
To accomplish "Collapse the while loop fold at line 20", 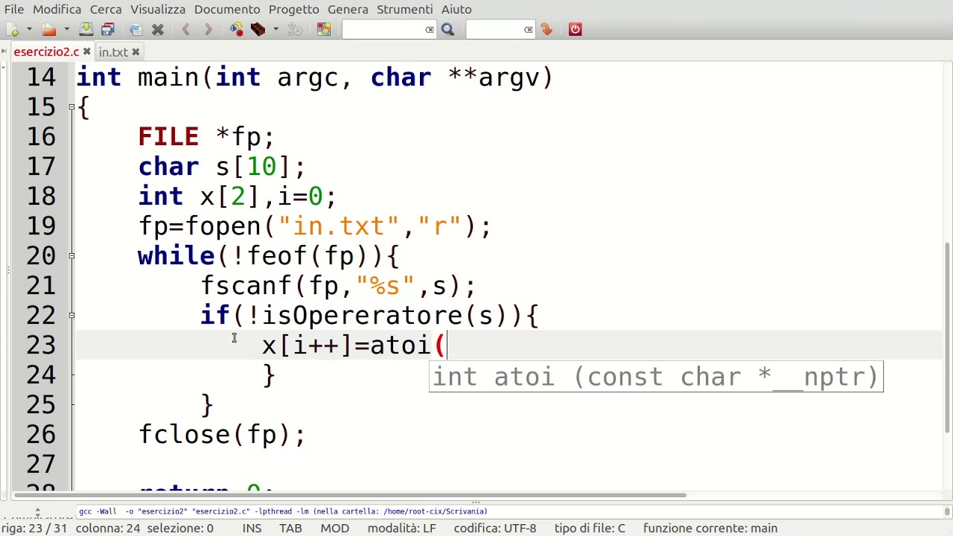I will (x=71, y=256).
